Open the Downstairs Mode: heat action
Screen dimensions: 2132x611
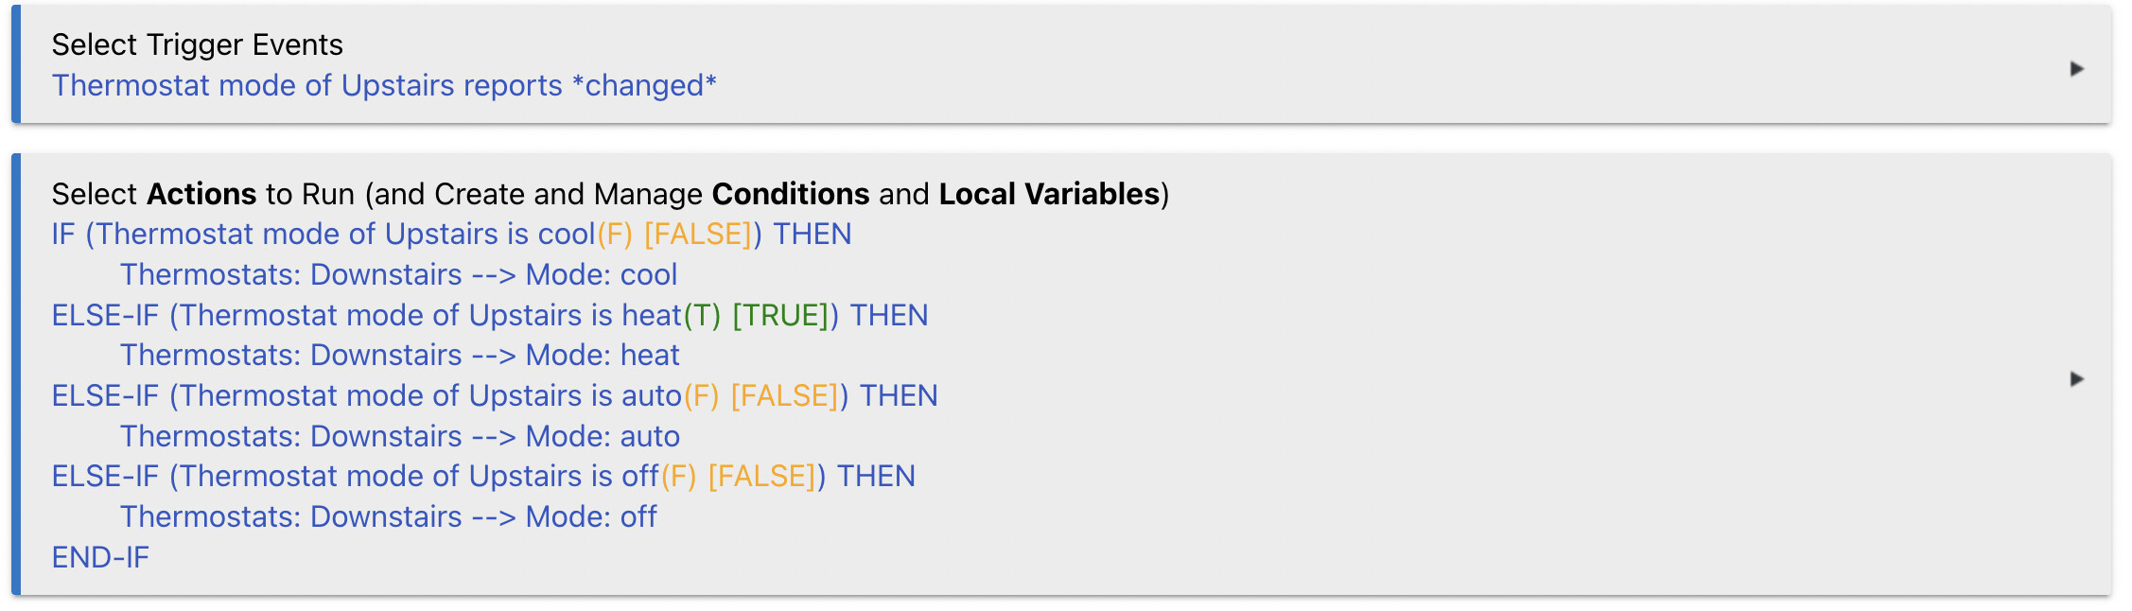point(399,355)
